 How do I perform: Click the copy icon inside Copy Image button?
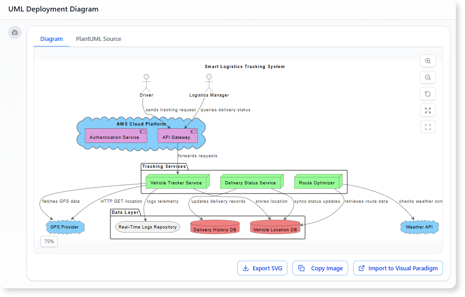[302, 268]
